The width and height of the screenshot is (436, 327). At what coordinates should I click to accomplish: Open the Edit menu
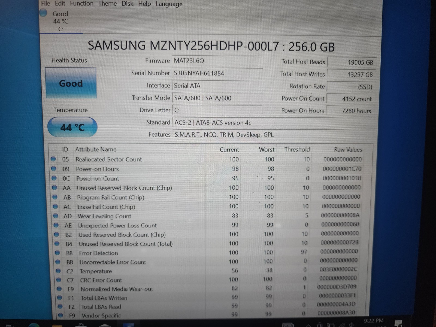[x=60, y=4]
